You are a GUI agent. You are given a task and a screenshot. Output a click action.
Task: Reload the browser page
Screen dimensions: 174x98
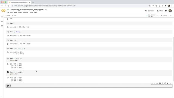(8, 6)
